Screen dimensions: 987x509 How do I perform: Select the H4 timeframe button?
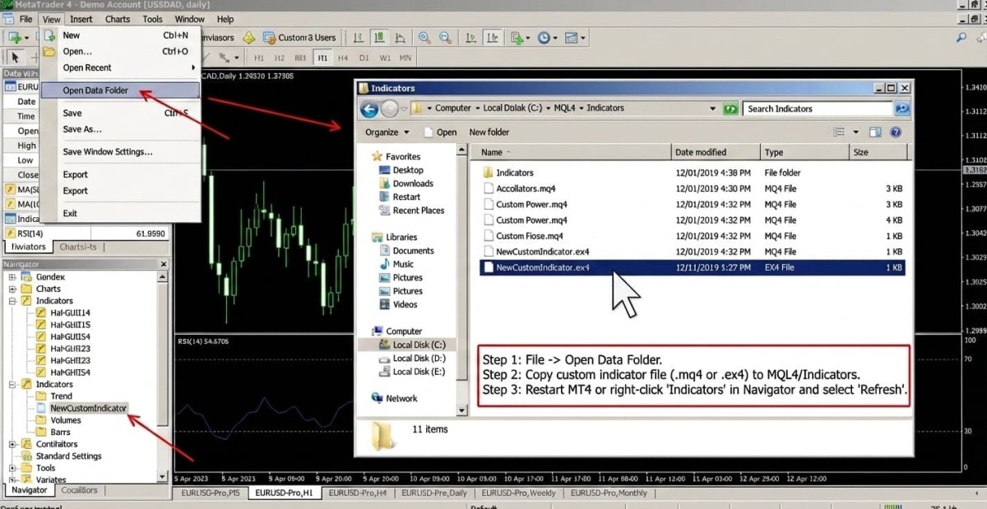tap(343, 58)
